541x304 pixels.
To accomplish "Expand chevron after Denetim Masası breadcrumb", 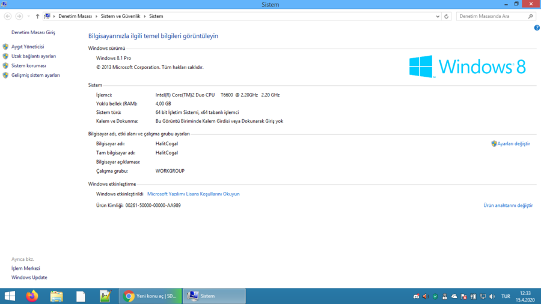I will coord(96,16).
